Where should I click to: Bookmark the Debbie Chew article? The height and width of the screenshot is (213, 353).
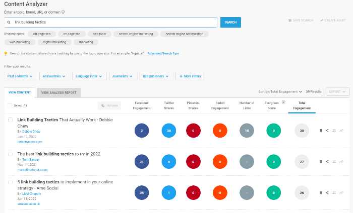click(x=321, y=131)
